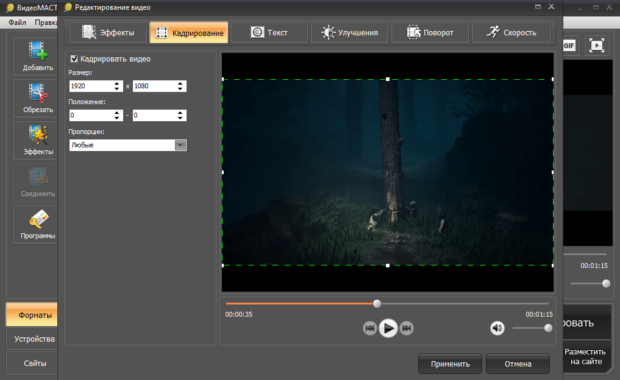Close the Редактирование видео dialog
This screenshot has width=620, height=380.
(x=551, y=7)
